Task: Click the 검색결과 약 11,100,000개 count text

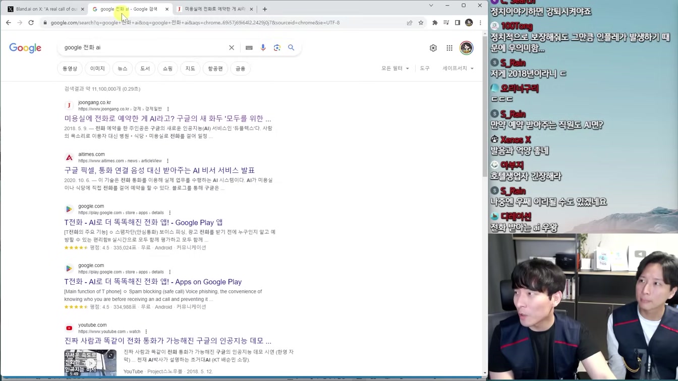Action: (102, 89)
